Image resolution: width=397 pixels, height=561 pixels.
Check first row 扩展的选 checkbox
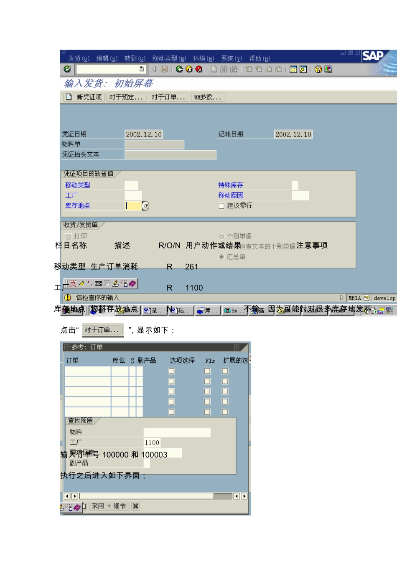point(225,371)
